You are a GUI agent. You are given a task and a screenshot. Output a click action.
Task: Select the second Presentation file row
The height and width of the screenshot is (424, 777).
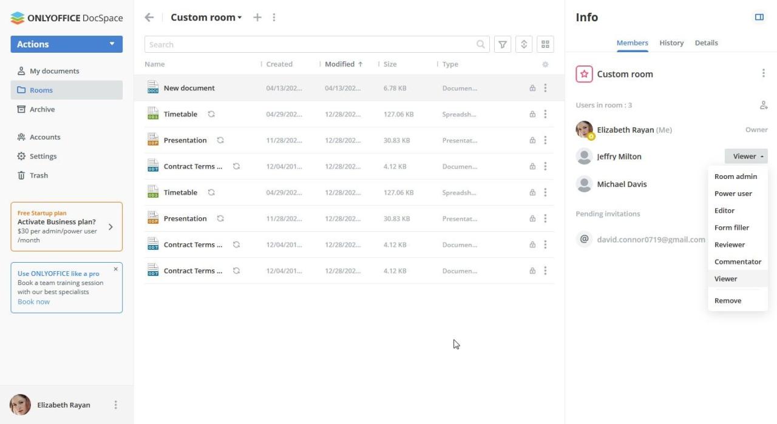[x=349, y=218]
